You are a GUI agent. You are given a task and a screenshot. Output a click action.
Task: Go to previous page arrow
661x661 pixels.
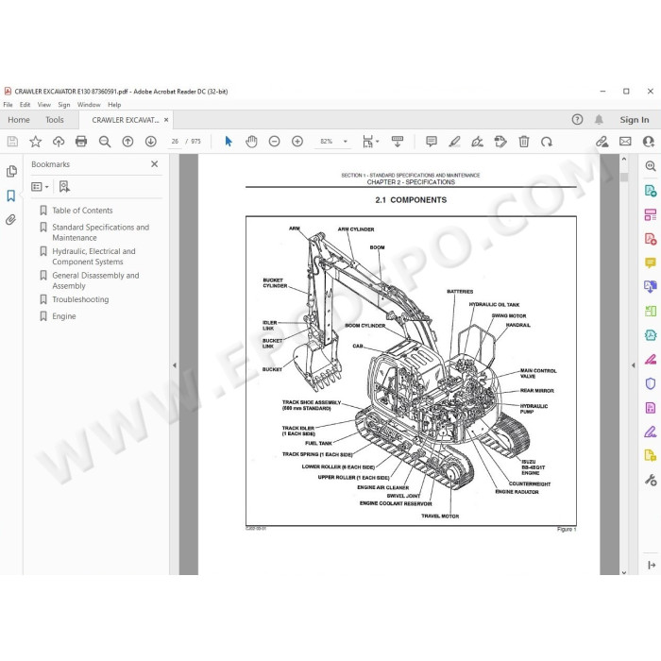[127, 142]
